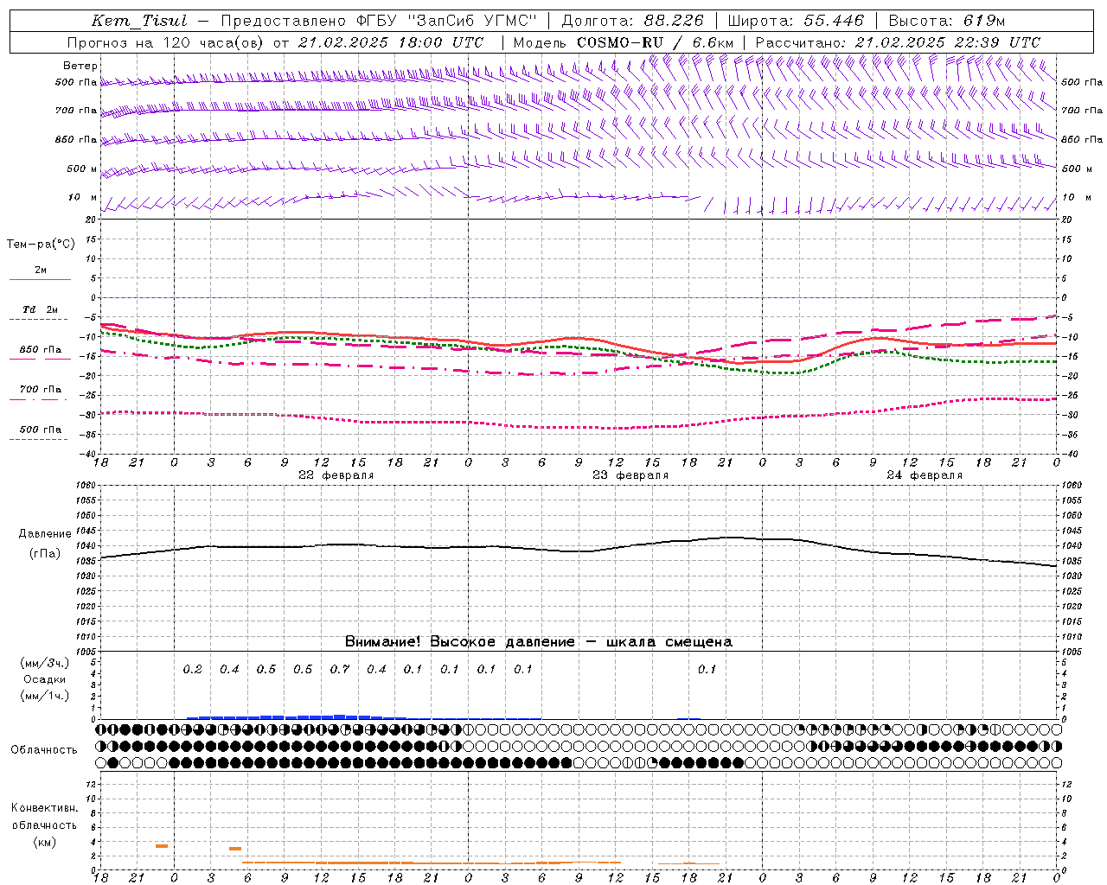Click the Тем-ра(°C) axis title
The image size is (1107, 885).
tap(41, 245)
